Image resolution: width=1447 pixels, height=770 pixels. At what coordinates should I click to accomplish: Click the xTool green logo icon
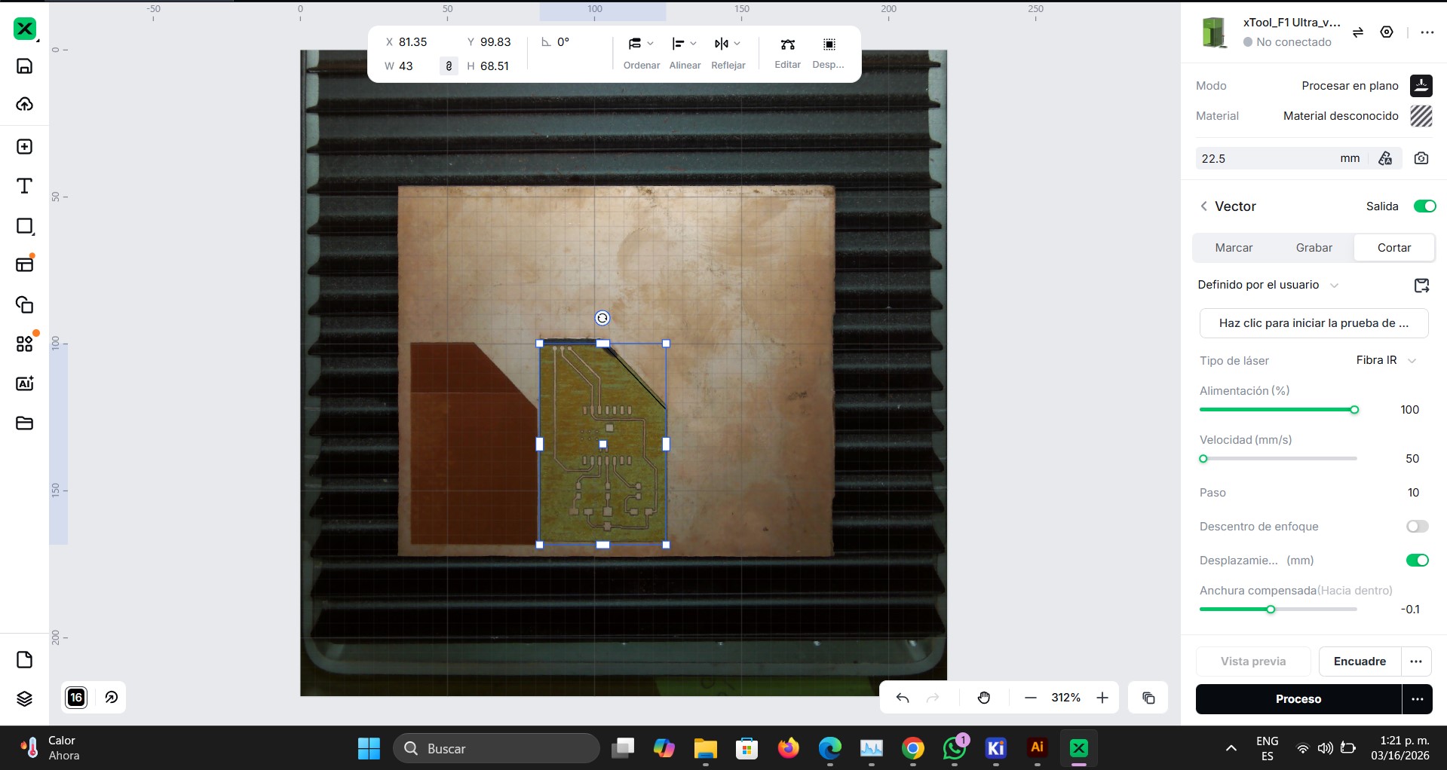tap(25, 29)
